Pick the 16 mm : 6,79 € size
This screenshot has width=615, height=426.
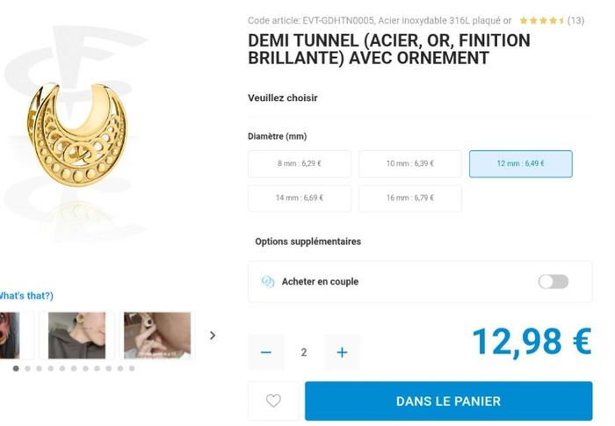click(x=410, y=199)
